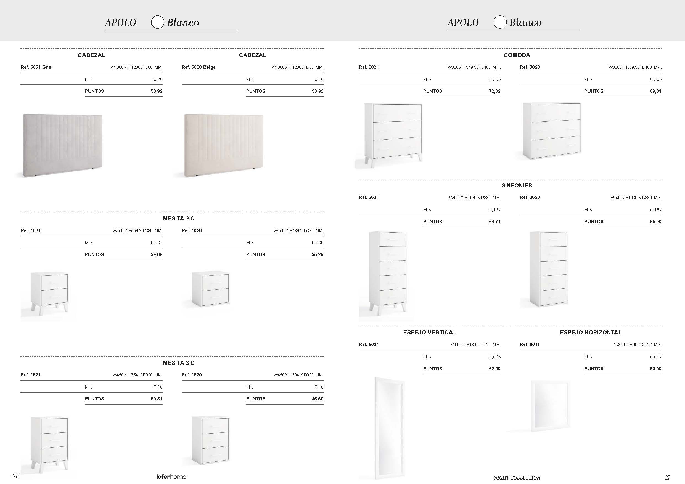Screen dimensions: 685x484
Task: Click the Ref. 3020 dresser image
Action: tap(552, 131)
